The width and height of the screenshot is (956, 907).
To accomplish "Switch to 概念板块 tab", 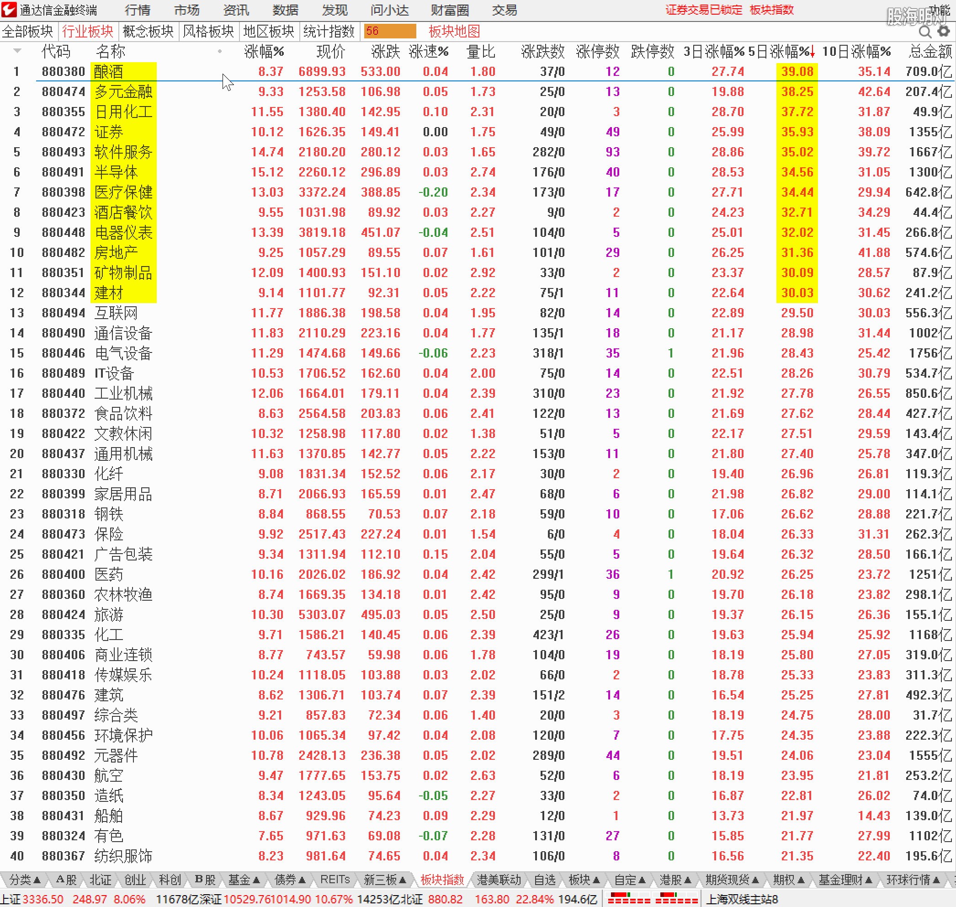I will pyautogui.click(x=148, y=32).
